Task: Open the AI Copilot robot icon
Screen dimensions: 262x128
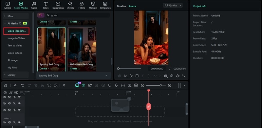Action: point(77,85)
